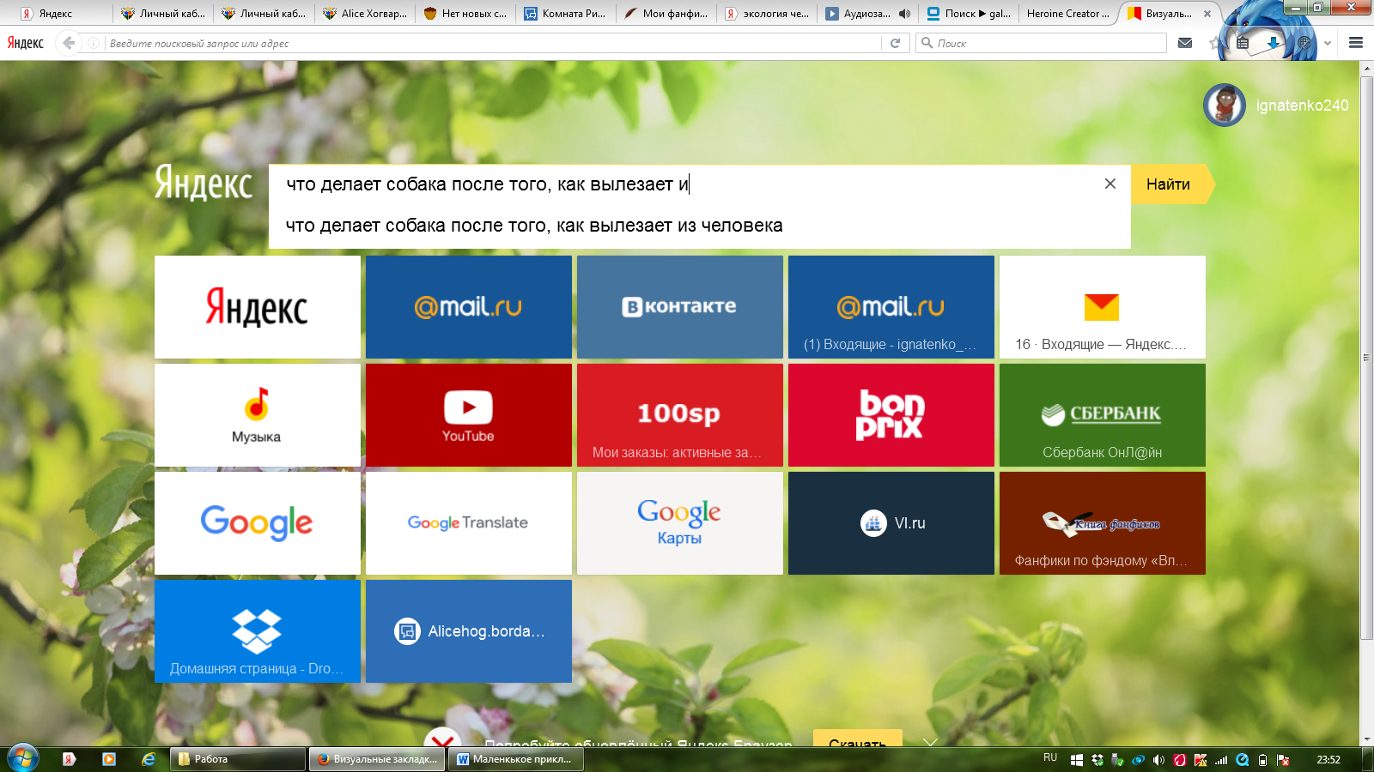Click the Dropbox tray icon

[1097, 760]
